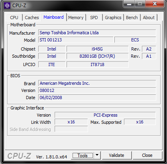Click the empty Side Band Addressing field
This screenshot has height=164, width=167.
click(x=71, y=129)
